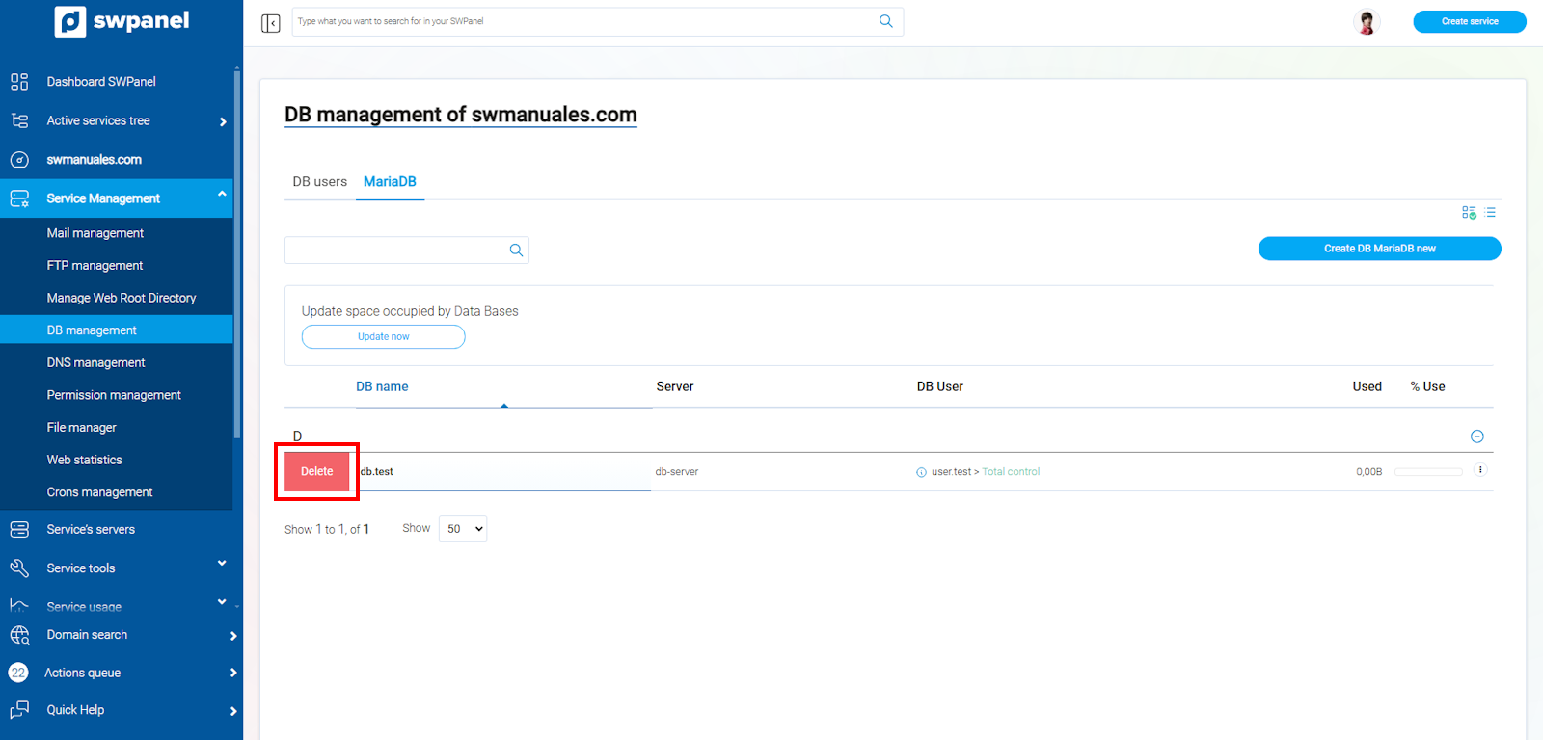Click the database filter input field
The width and height of the screenshot is (1543, 740).
395,251
